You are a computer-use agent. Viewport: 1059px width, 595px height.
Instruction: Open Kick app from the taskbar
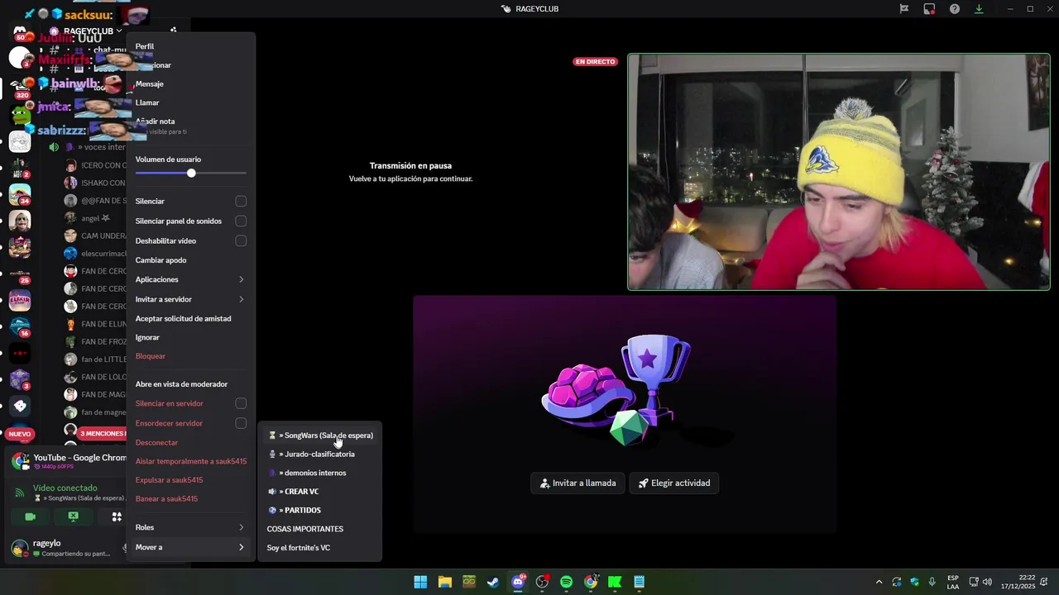pos(615,582)
